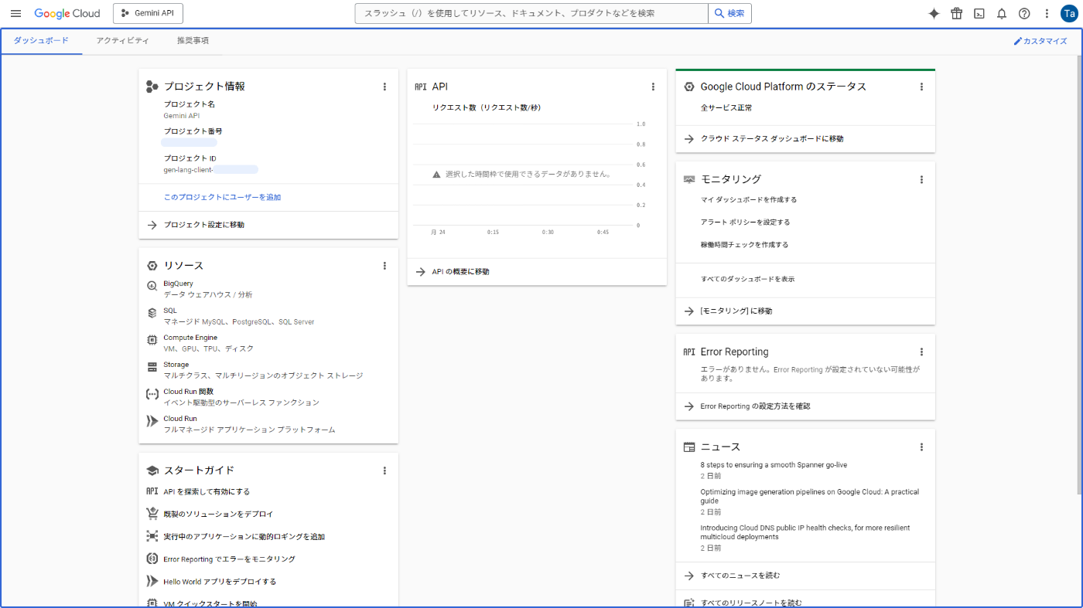Image resolution: width=1083 pixels, height=608 pixels.
Task: Open Introducing Cloud DNS public IP health checks article
Action: pyautogui.click(x=805, y=532)
